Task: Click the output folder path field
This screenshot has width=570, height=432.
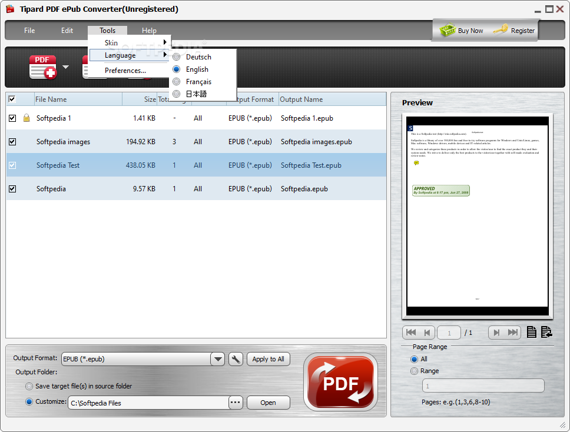Action: click(x=148, y=403)
